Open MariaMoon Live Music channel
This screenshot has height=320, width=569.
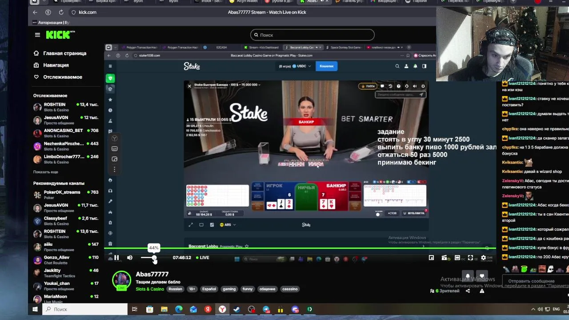66,299
